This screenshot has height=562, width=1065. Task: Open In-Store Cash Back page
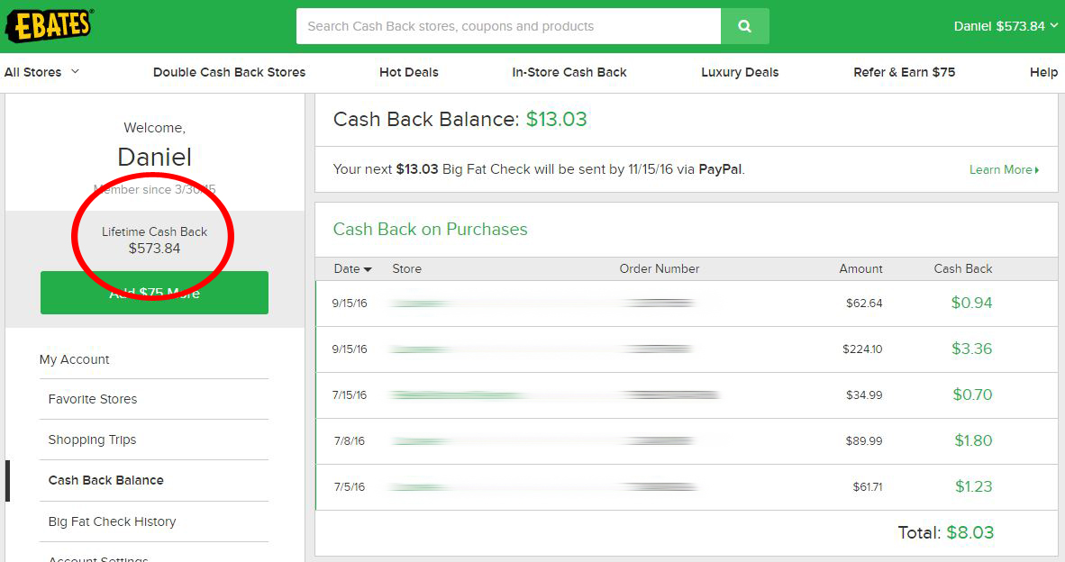click(569, 72)
